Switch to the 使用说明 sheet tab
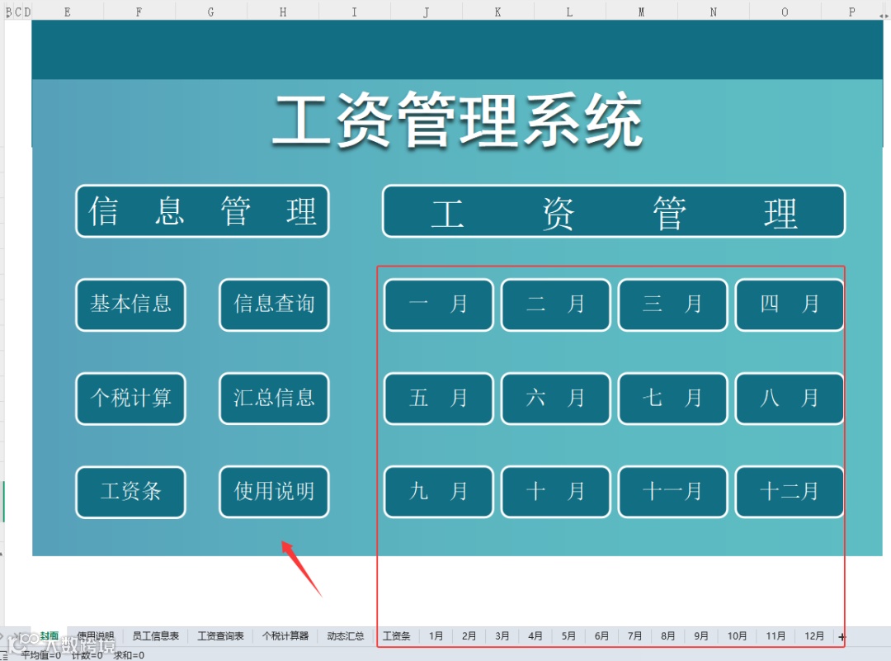 (x=96, y=636)
